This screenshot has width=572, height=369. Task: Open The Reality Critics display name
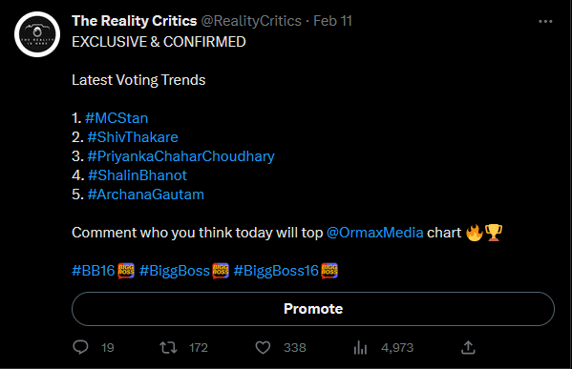point(135,21)
